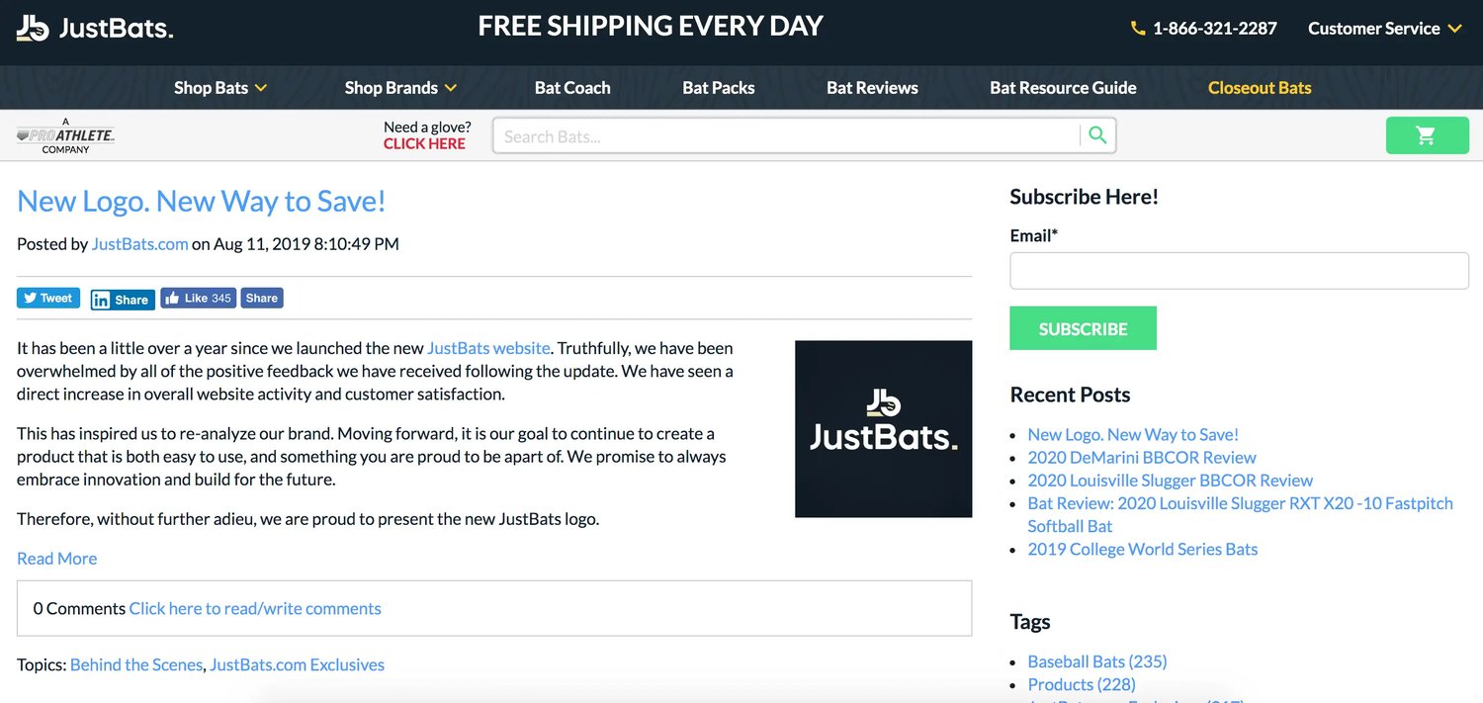Click the green shopping cart icon
The image size is (1483, 703).
[1427, 135]
